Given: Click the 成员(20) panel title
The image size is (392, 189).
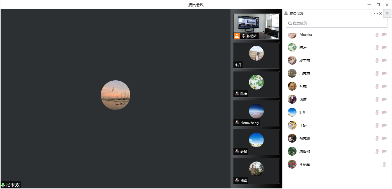Looking at the screenshot, I should [x=296, y=13].
